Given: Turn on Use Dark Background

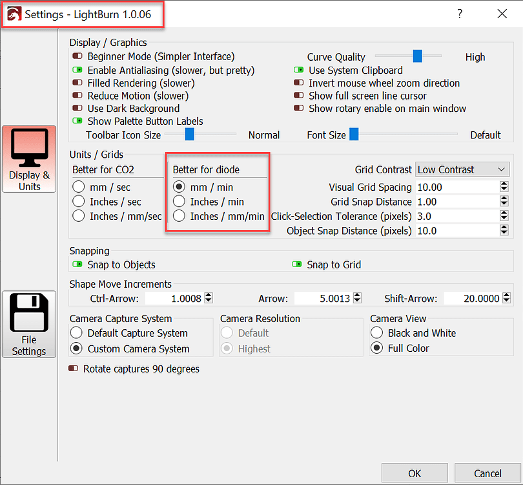Looking at the screenshot, I should tap(78, 109).
